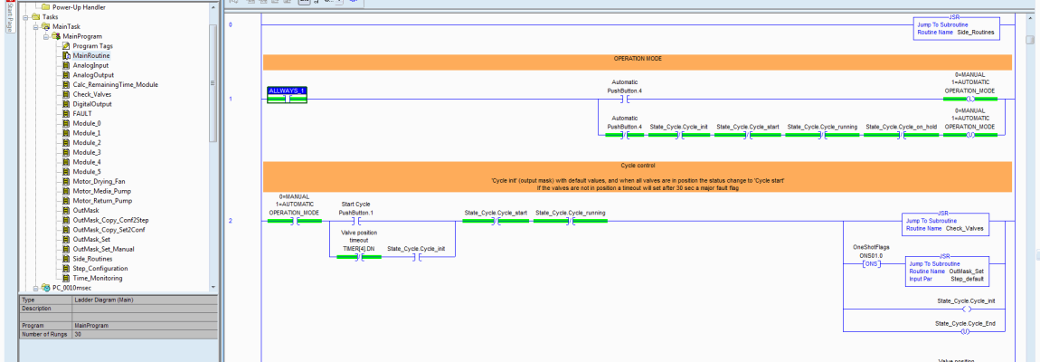Open the Start Page side tab
1040x362 pixels.
[9, 17]
